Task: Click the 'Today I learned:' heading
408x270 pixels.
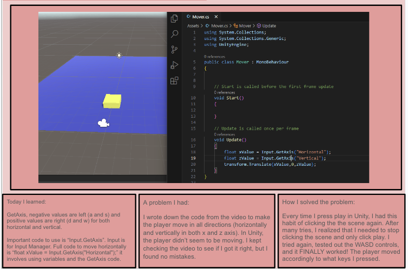Action: click(27, 202)
